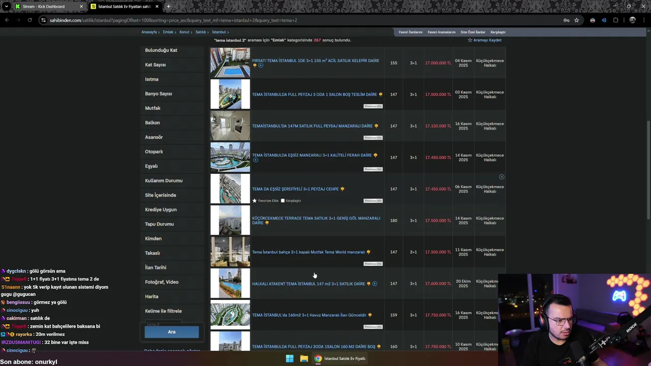Bookmark this page with the star icon
The height and width of the screenshot is (366, 651).
tap(576, 20)
